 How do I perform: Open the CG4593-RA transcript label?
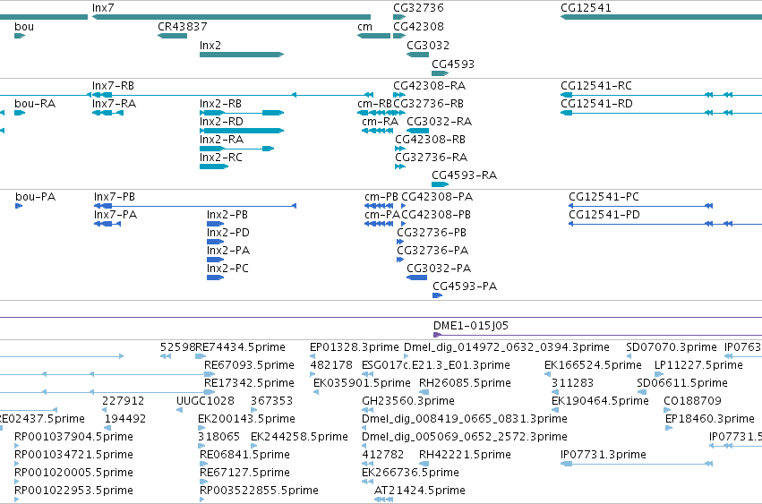464,175
